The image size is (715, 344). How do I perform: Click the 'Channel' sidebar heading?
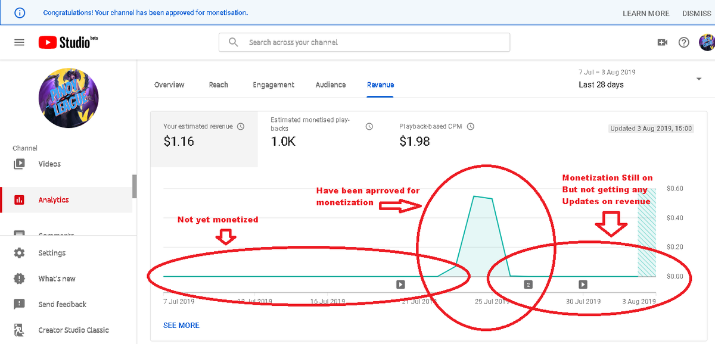[x=25, y=148]
